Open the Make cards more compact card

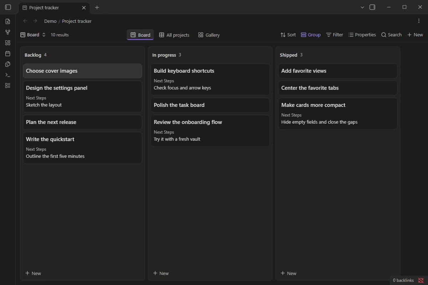338,114
